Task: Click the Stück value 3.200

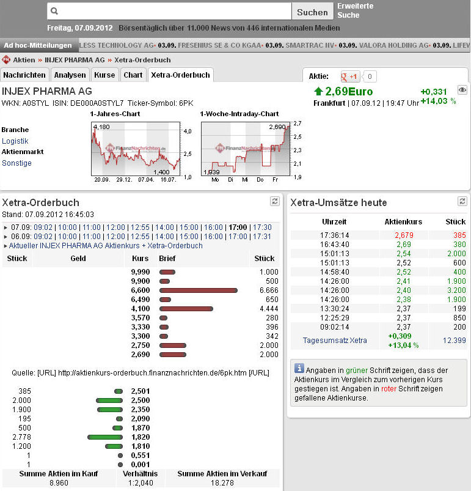Action: tap(456, 290)
